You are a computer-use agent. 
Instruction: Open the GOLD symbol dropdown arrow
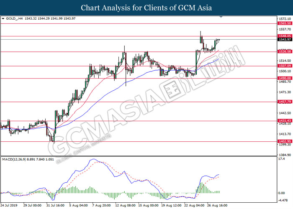coord(3,19)
